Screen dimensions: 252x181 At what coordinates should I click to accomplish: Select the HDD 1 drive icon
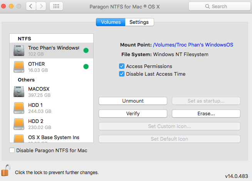(19, 108)
